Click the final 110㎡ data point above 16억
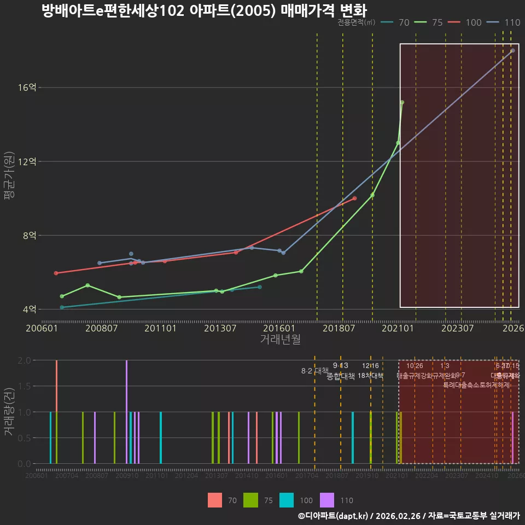Screen dimensions: 525x525 pyautogui.click(x=512, y=50)
